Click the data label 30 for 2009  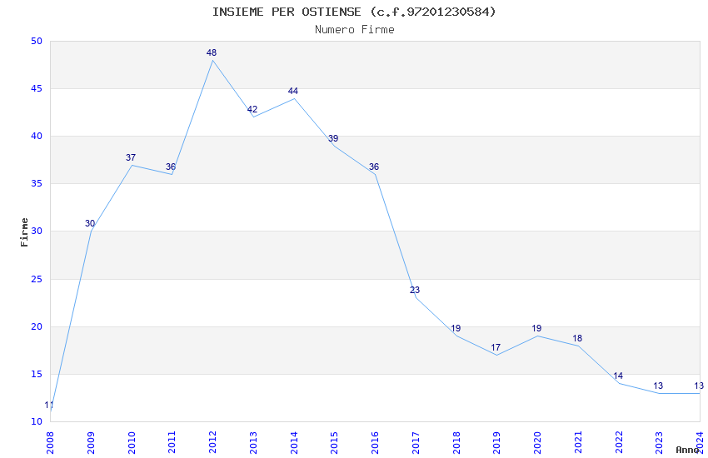[x=90, y=223]
